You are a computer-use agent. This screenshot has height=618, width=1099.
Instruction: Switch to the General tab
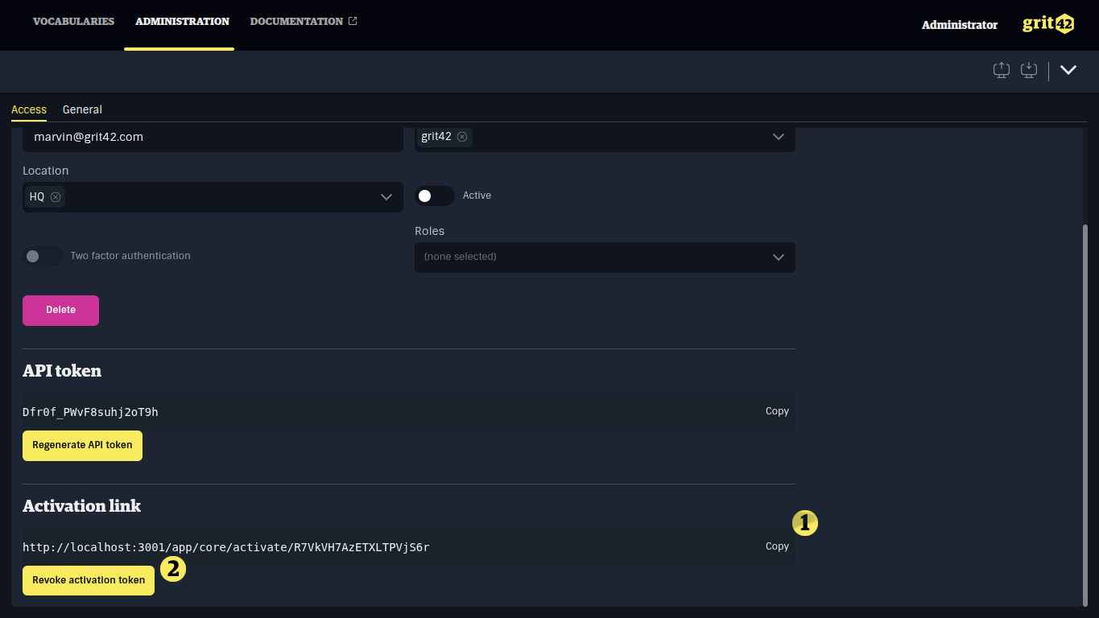82,109
